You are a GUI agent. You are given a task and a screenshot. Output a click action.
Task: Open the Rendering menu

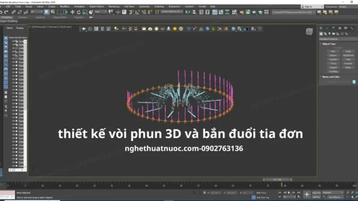point(114,7)
